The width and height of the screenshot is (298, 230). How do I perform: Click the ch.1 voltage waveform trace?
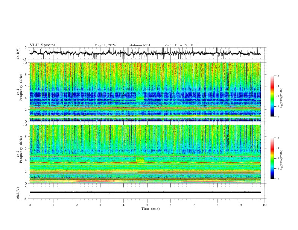coord(145,53)
